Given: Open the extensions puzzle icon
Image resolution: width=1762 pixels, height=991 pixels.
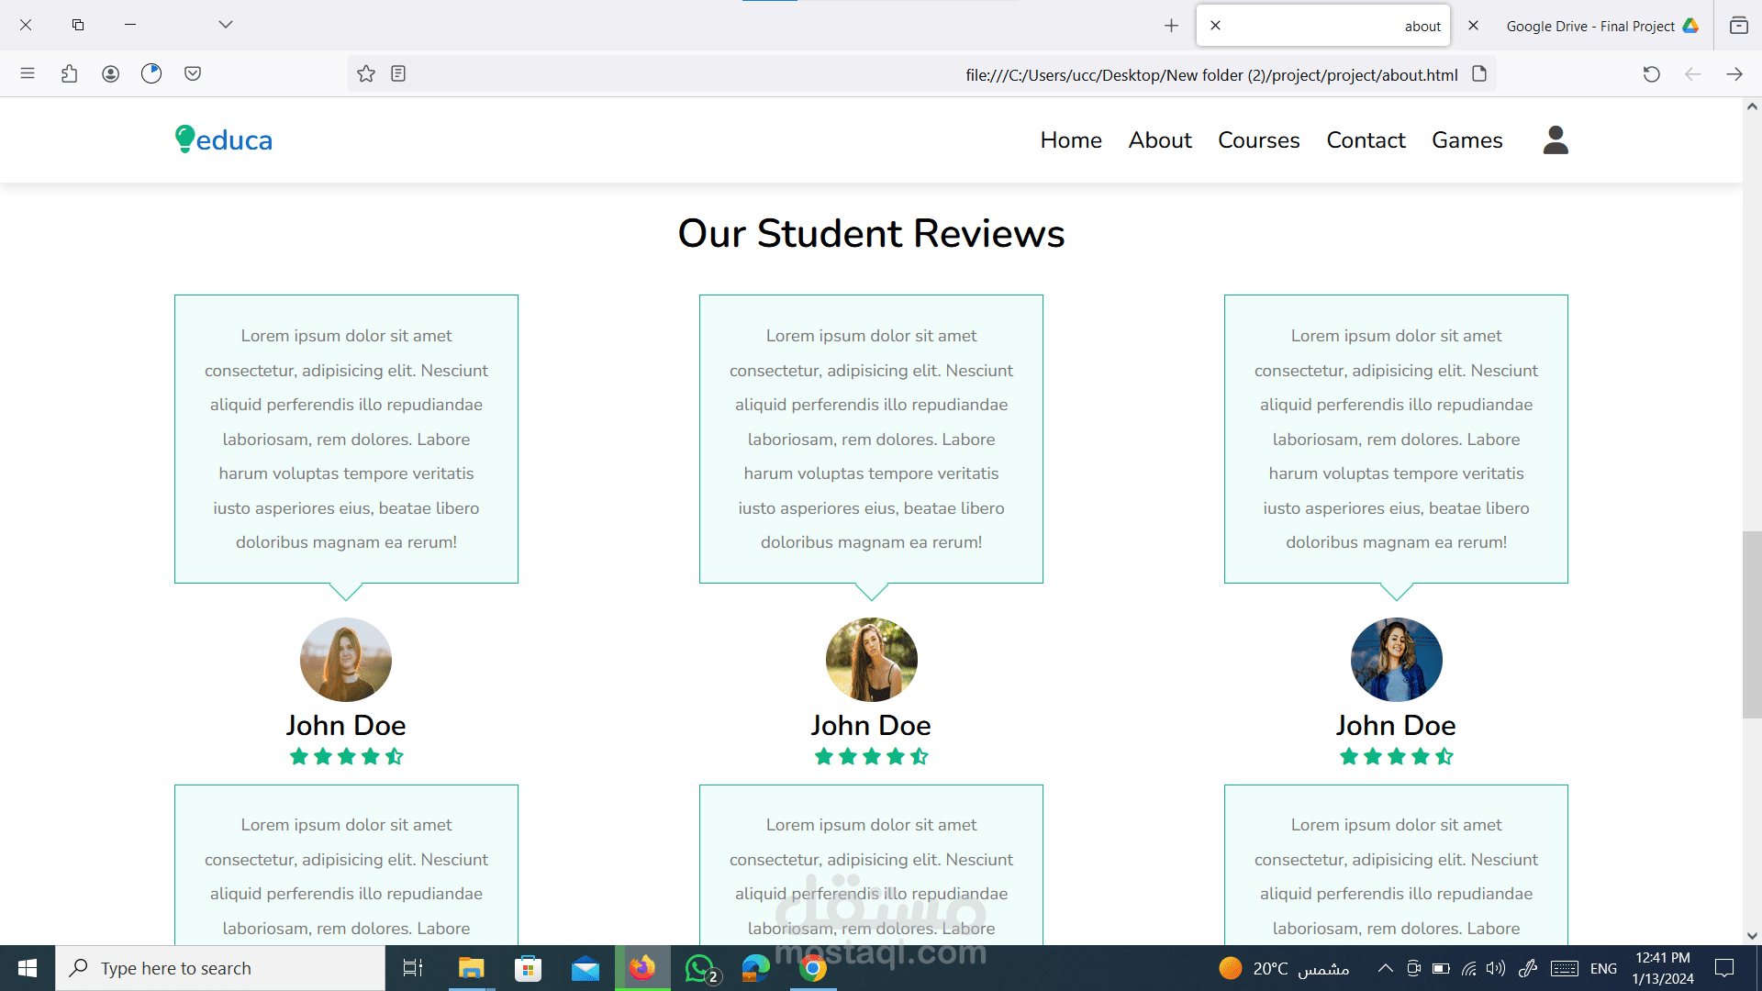Looking at the screenshot, I should click(69, 73).
